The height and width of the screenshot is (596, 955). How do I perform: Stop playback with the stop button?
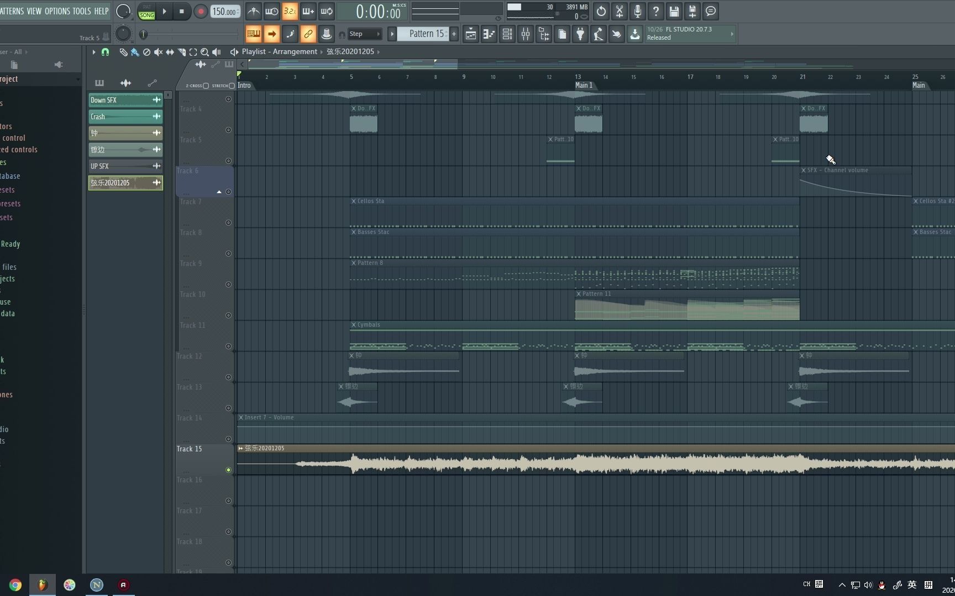tap(182, 11)
